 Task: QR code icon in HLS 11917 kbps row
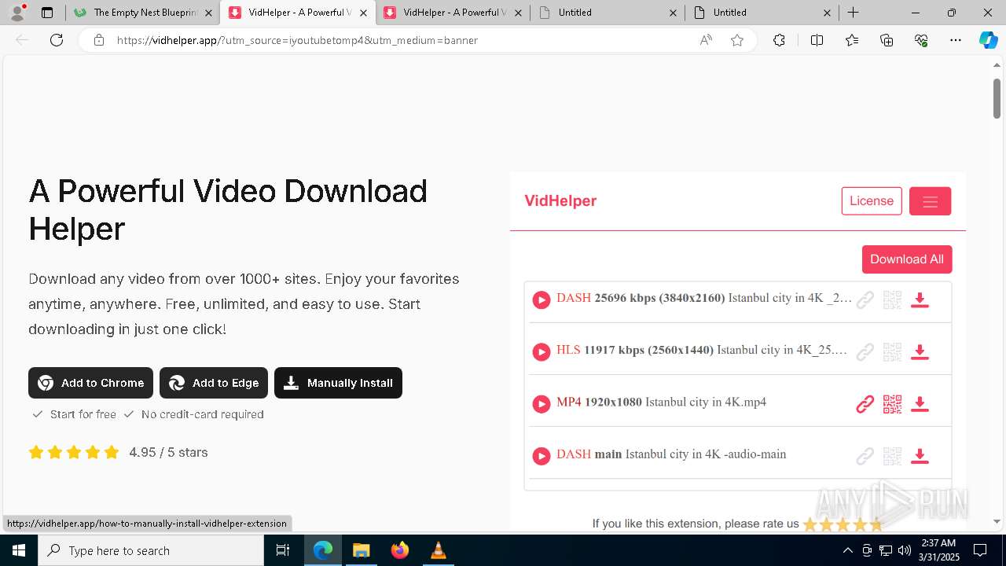pos(892,351)
